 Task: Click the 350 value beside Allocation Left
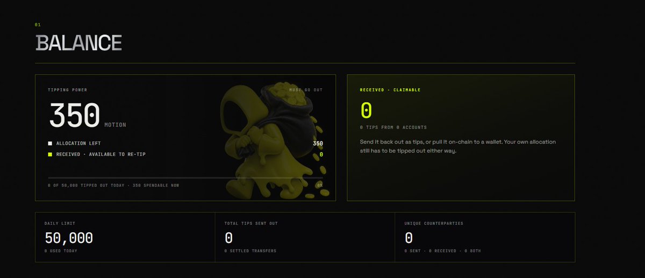[318, 144]
